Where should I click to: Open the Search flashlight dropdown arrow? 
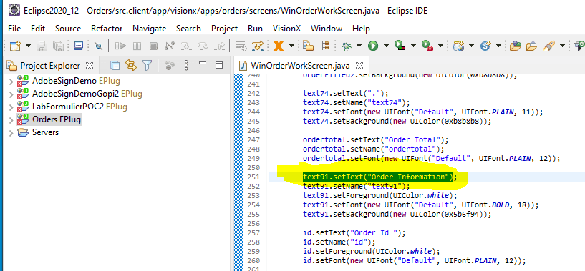click(x=562, y=46)
